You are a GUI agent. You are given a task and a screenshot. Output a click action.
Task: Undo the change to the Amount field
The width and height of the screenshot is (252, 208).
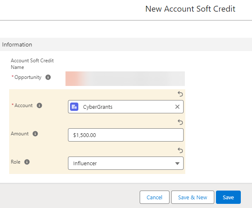(180, 122)
